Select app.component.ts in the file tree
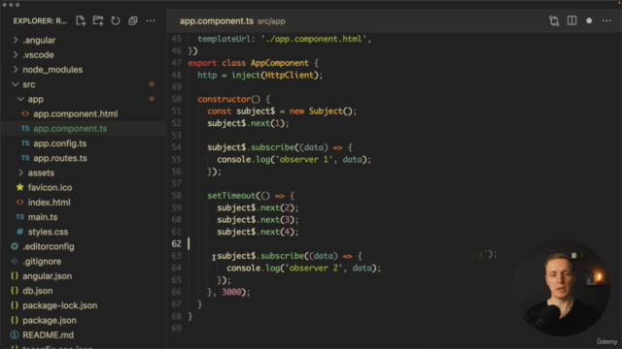Screen dimensions: 622x349 [x=70, y=129]
